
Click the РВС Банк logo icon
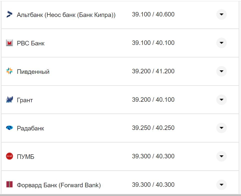(x=9, y=43)
